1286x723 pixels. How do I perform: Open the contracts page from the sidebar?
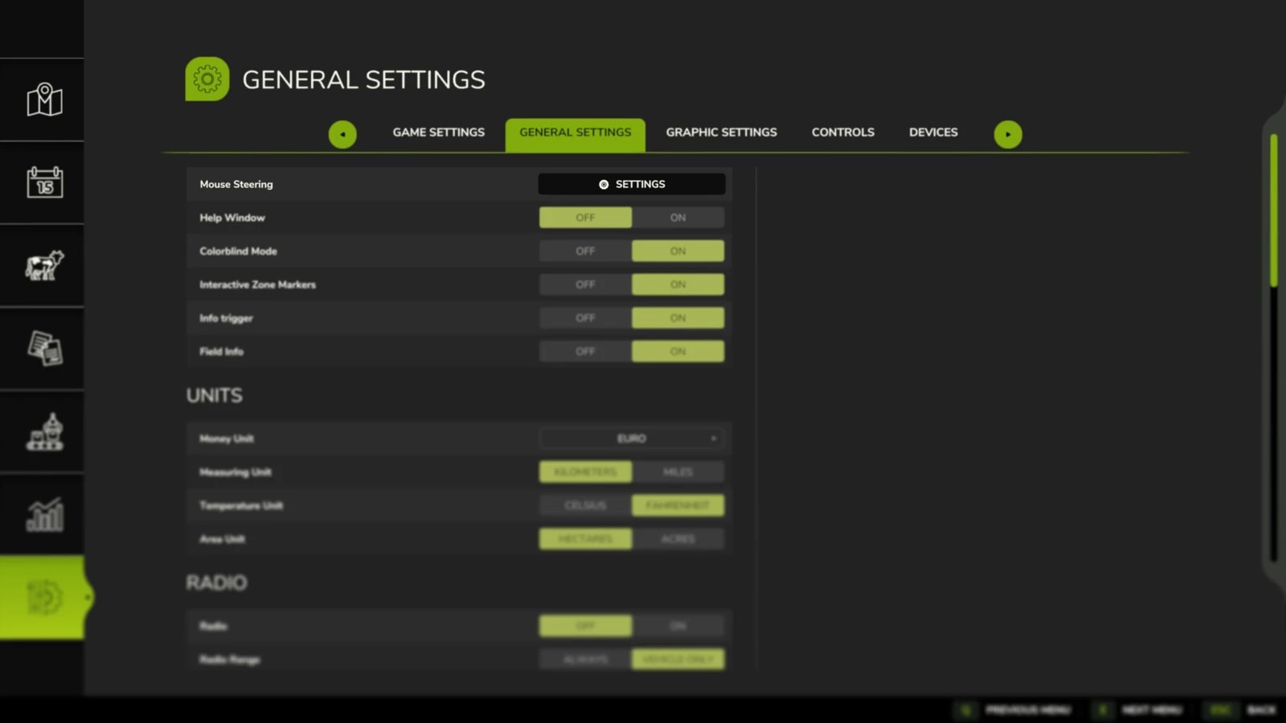click(x=43, y=348)
